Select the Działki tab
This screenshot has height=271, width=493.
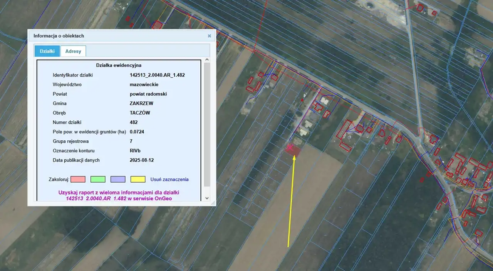pyautogui.click(x=47, y=51)
